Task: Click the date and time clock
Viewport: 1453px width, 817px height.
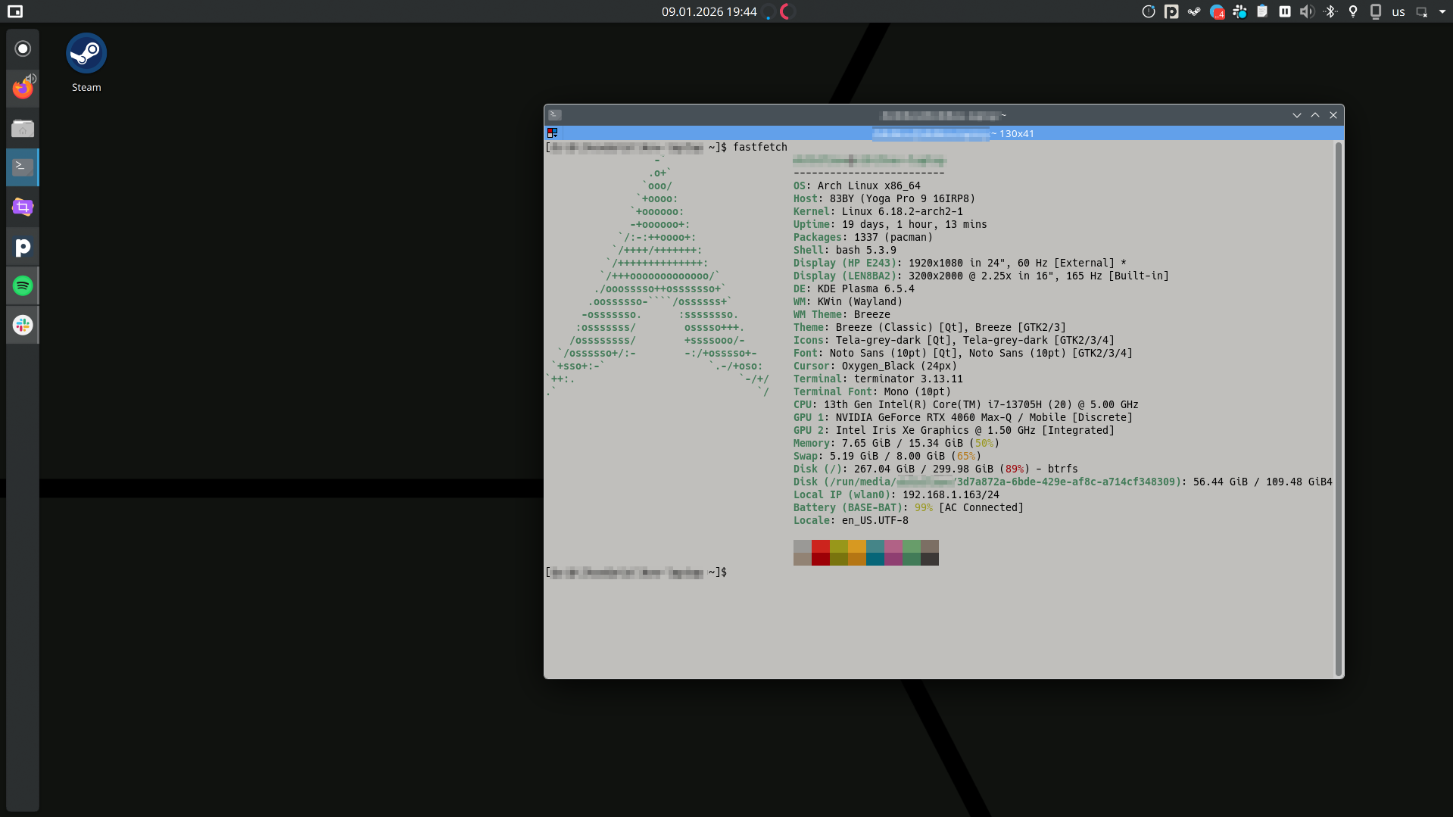Action: click(709, 11)
